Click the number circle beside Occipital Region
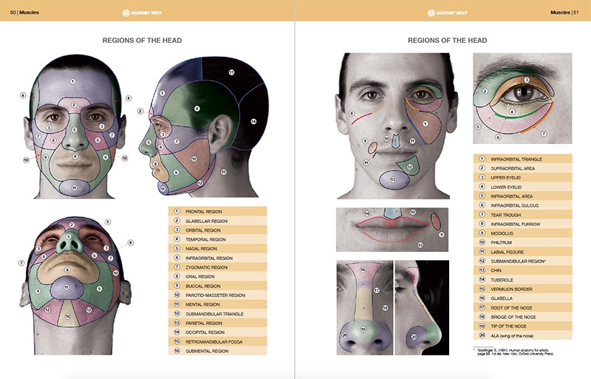The image size is (591, 379). [177, 332]
